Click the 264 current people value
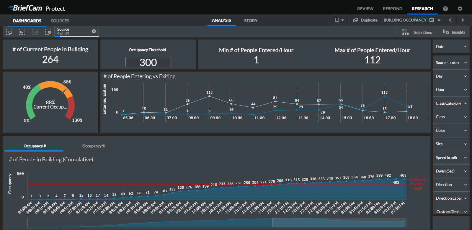The width and height of the screenshot is (472, 230). pos(50,60)
